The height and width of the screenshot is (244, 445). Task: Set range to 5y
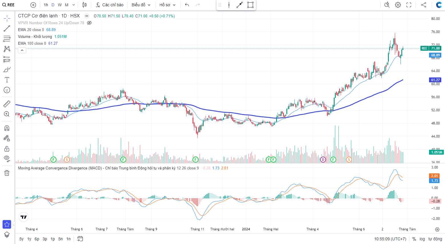21,239
